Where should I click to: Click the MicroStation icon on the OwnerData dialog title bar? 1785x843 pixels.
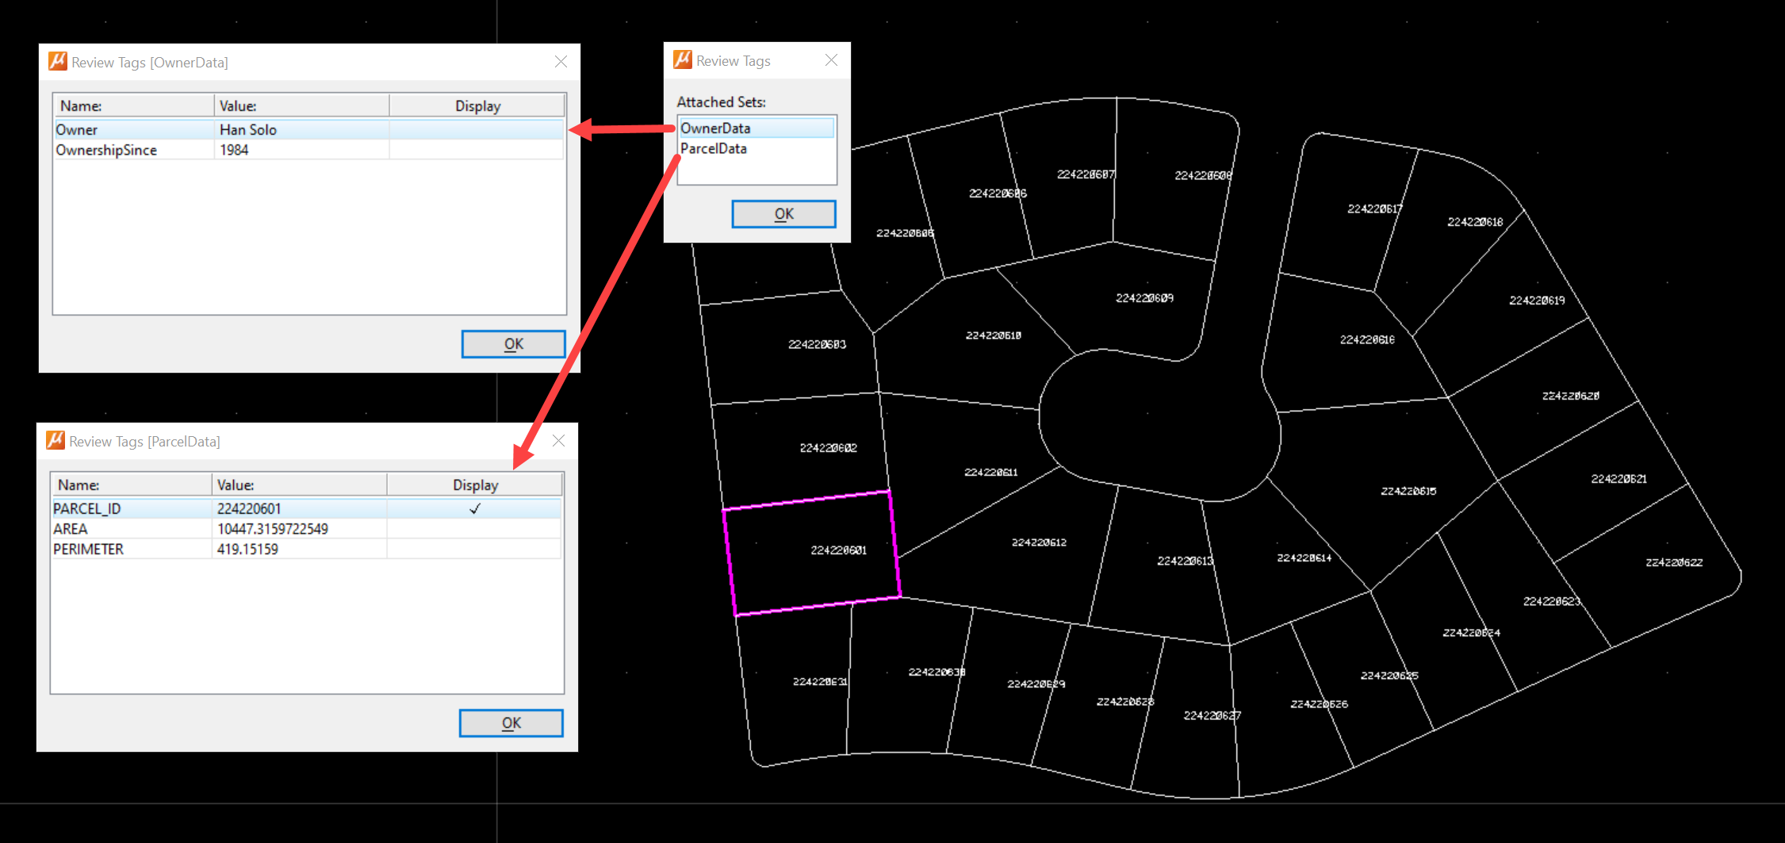[x=57, y=61]
